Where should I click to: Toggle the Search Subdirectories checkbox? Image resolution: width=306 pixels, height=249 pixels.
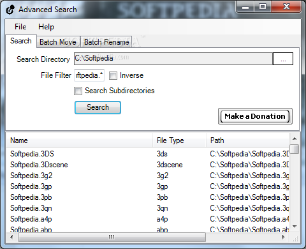[x=78, y=91]
